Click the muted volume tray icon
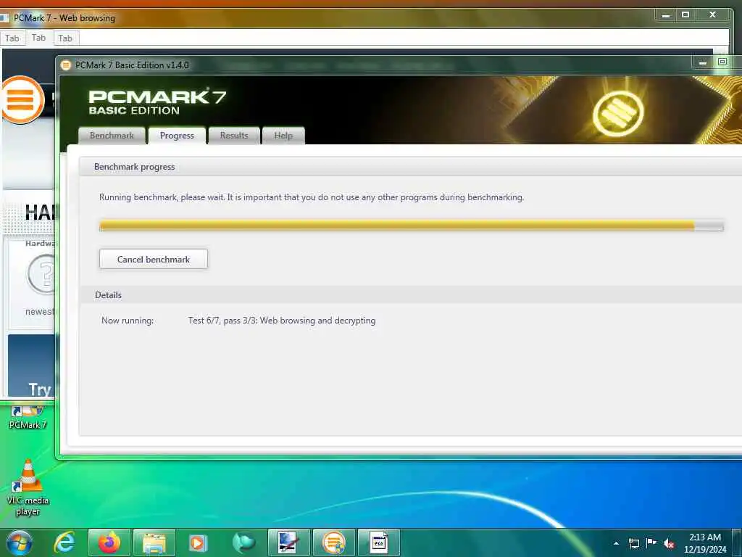Viewport: 742px width, 557px height. 669,543
